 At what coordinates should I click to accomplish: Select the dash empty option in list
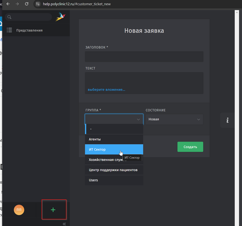point(114,129)
